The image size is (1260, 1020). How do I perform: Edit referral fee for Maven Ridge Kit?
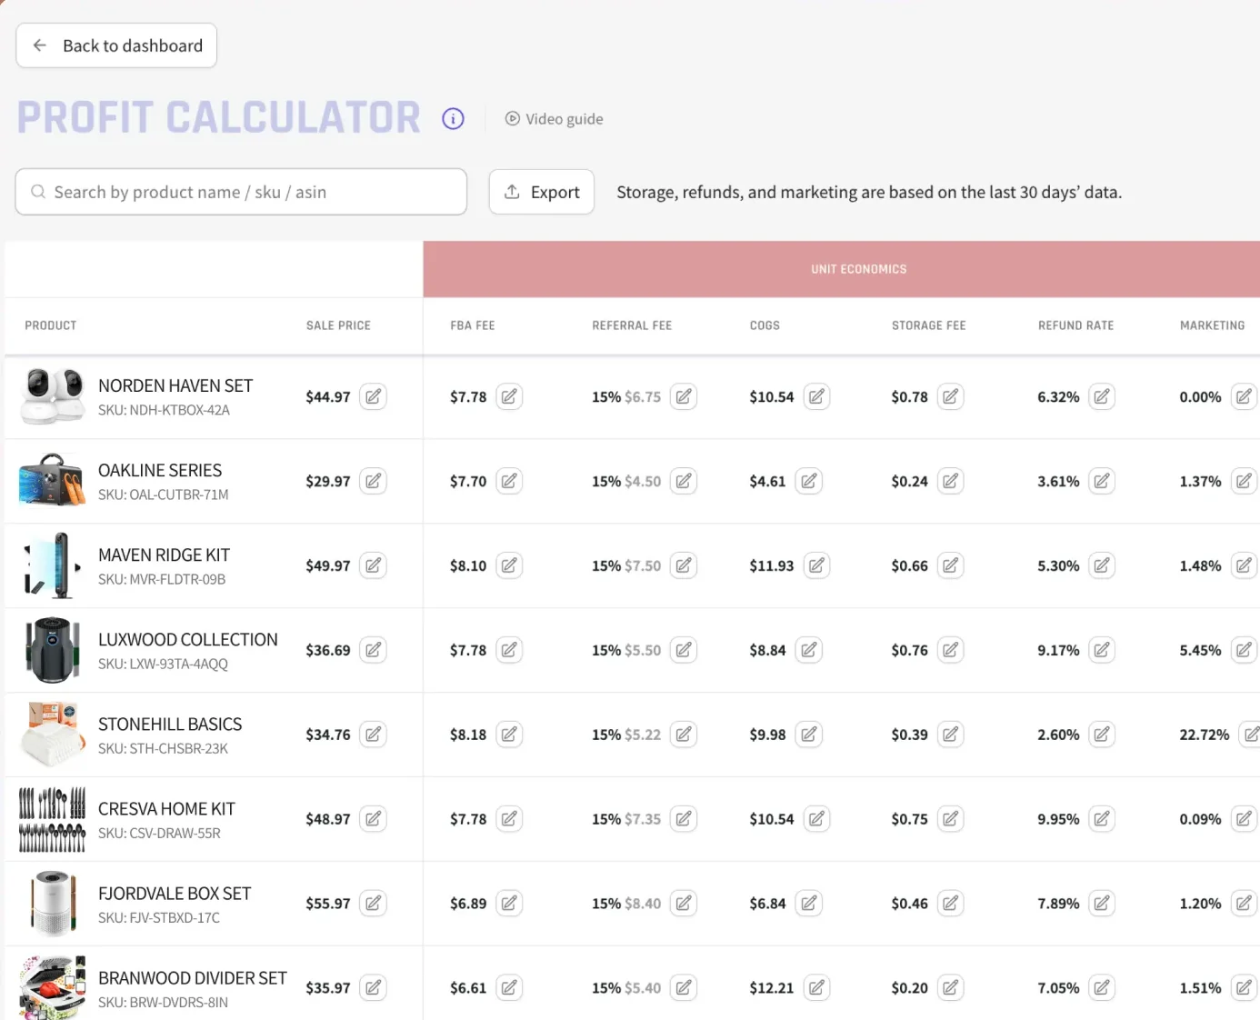pos(684,565)
